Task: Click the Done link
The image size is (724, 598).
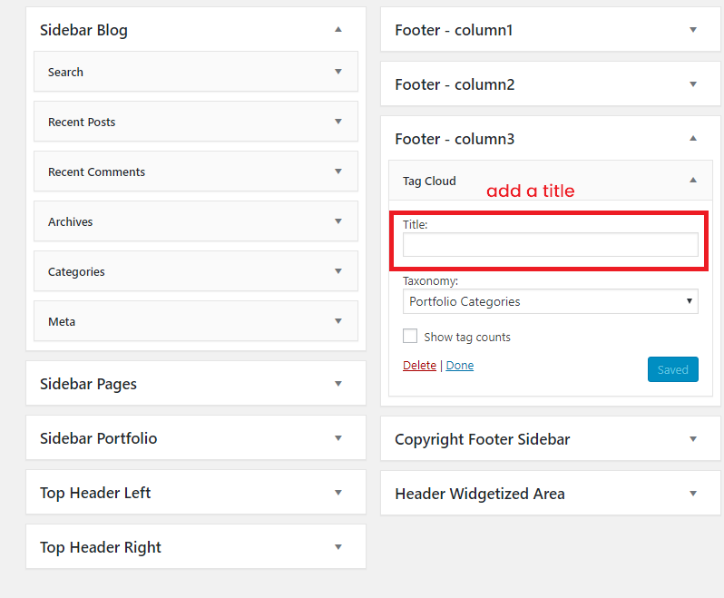Action: pyautogui.click(x=459, y=366)
